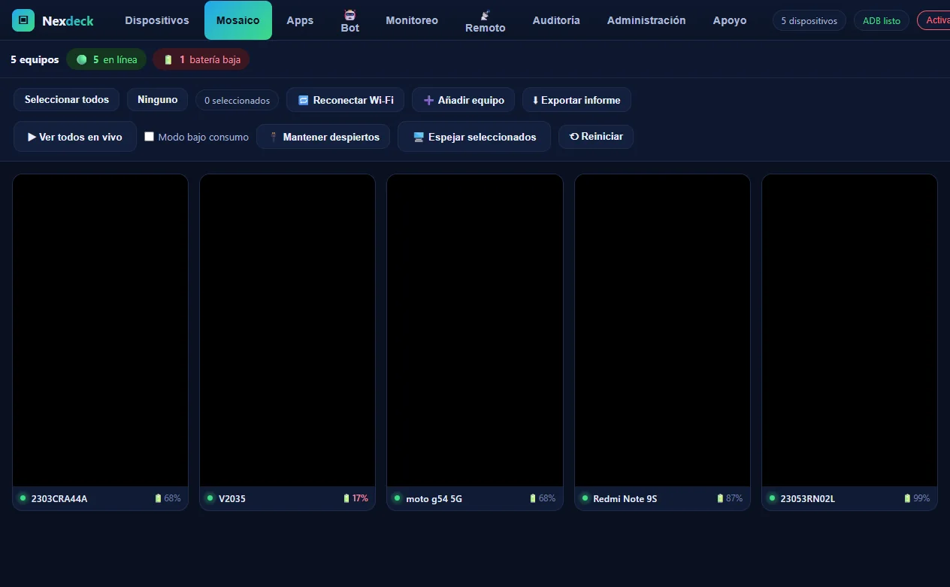
Task: Click the device name Redmi Note 9S
Action: pyautogui.click(x=625, y=498)
